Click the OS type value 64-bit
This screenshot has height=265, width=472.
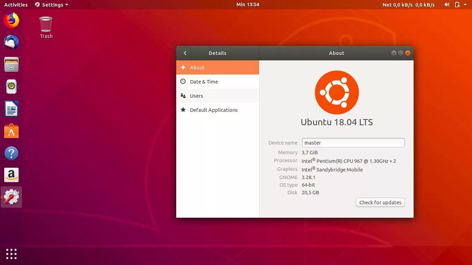[309, 185]
